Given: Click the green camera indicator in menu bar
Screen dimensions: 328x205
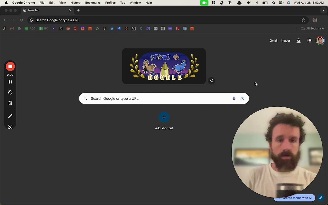Looking at the screenshot, I should pyautogui.click(x=204, y=3).
